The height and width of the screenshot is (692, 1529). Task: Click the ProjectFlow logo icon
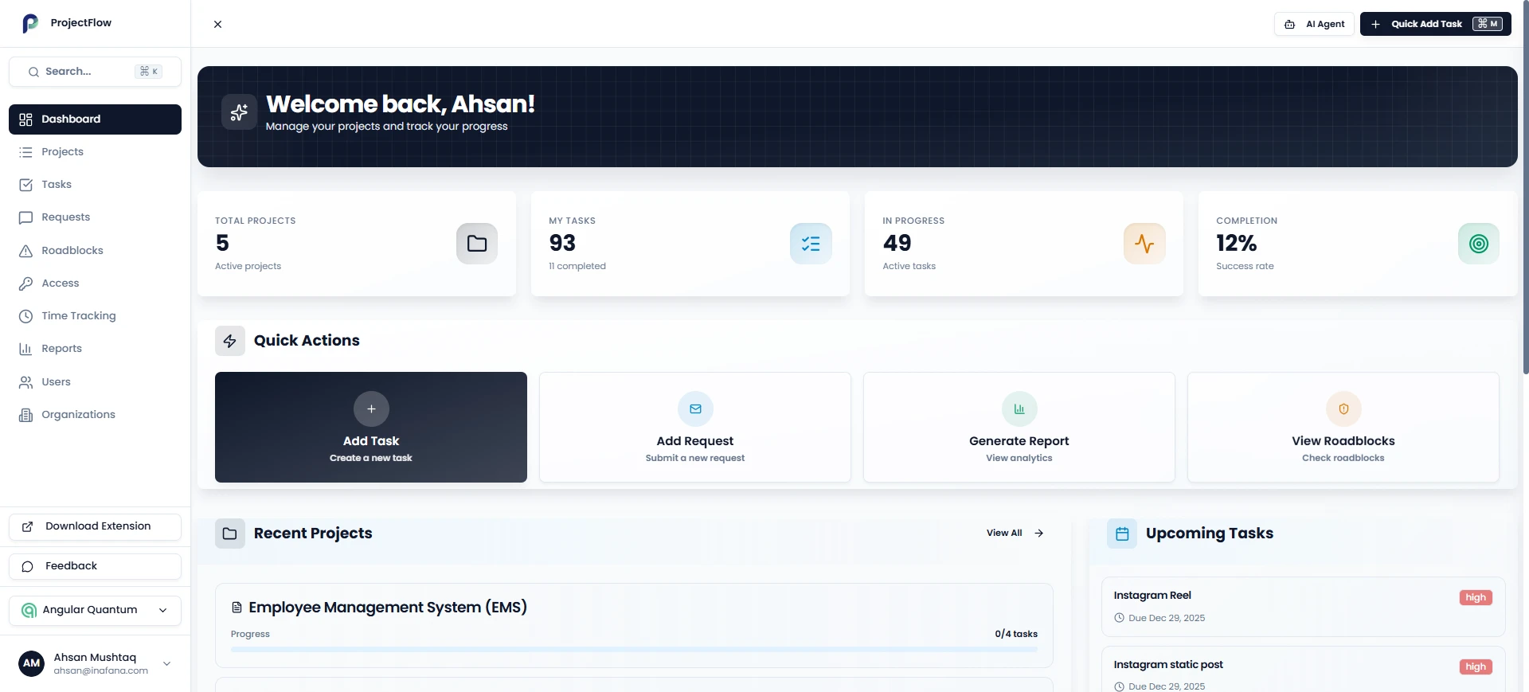pos(30,23)
